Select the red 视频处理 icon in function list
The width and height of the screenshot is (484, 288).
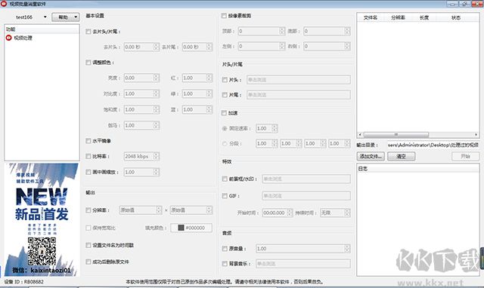point(8,38)
